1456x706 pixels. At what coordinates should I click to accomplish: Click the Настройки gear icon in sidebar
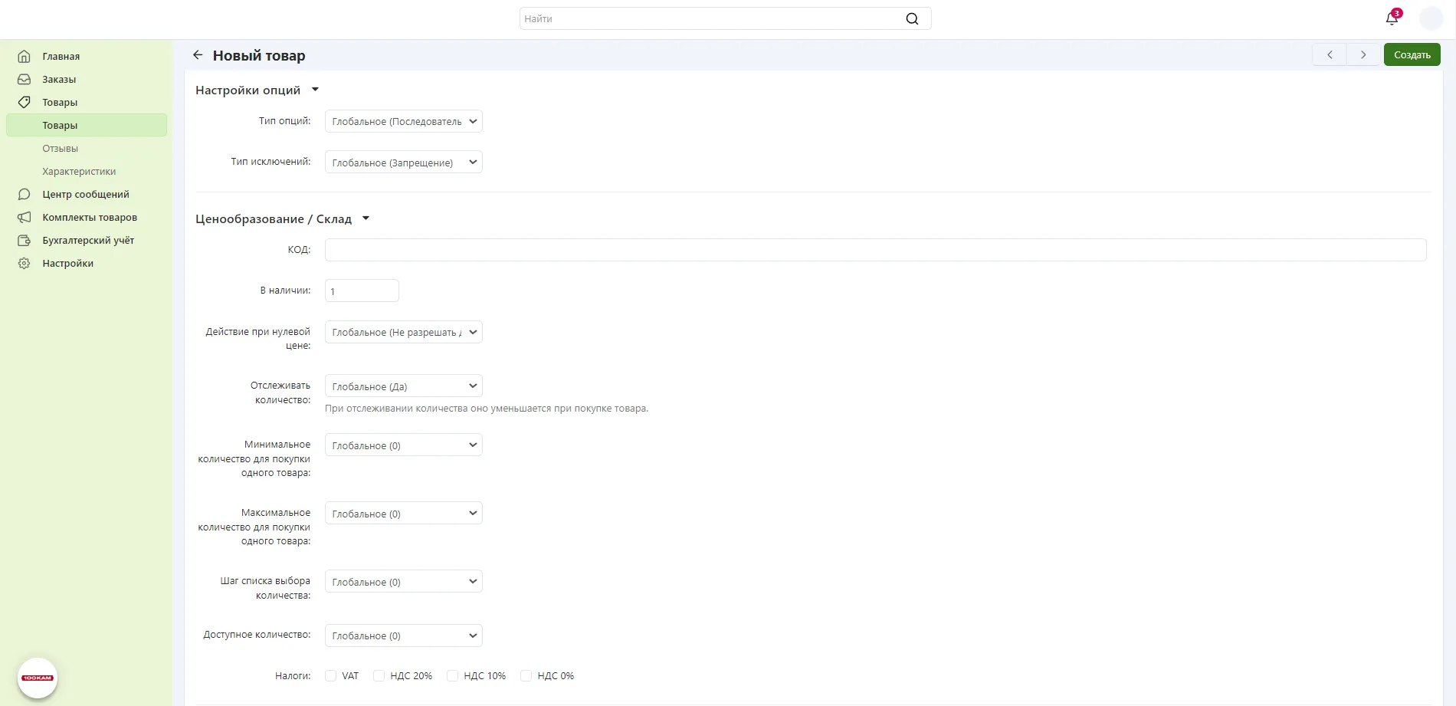pyautogui.click(x=25, y=263)
